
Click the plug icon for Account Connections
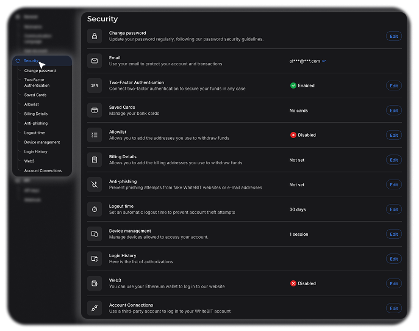tap(95, 308)
